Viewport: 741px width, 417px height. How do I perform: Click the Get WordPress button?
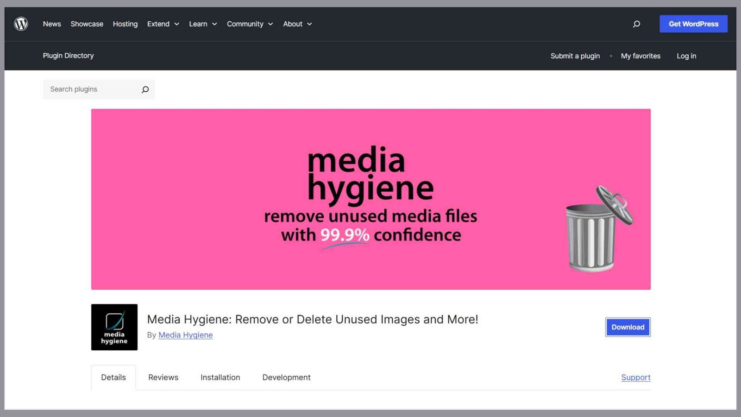tap(693, 24)
